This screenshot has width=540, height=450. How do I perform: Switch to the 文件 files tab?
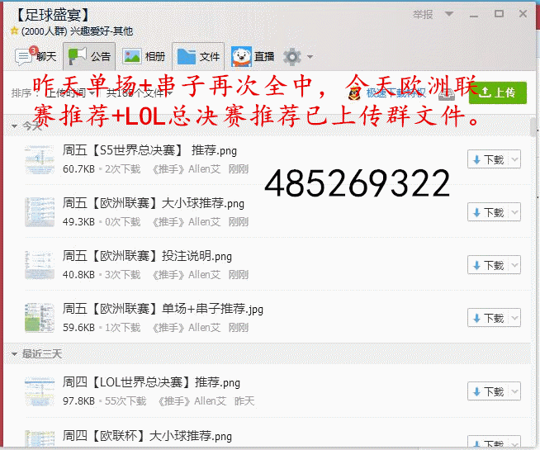(x=198, y=56)
